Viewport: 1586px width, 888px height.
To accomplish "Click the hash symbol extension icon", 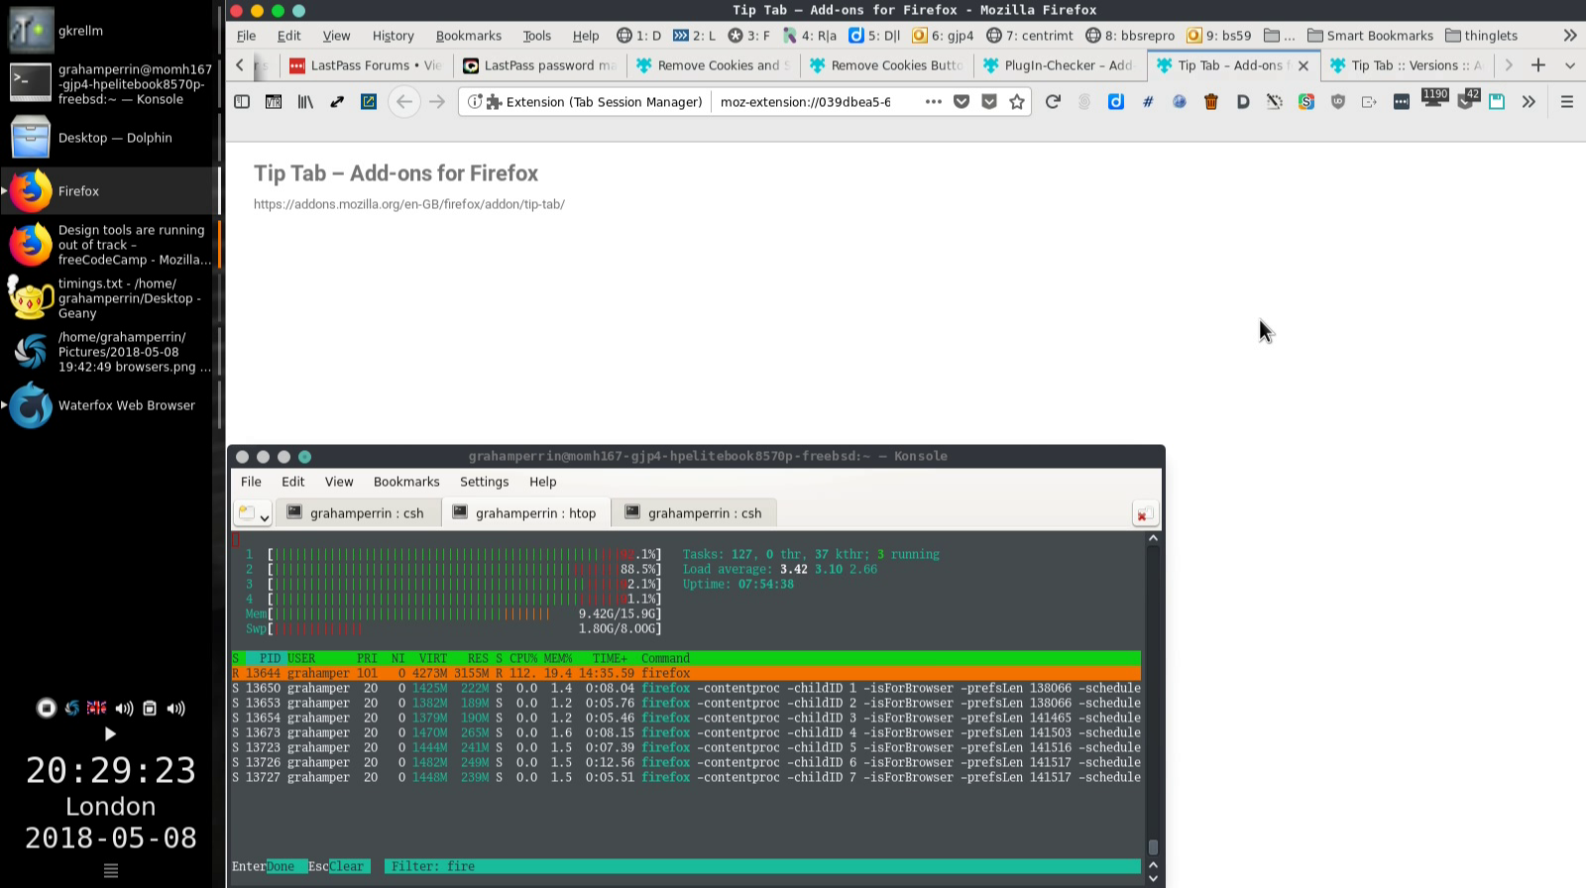I will pyautogui.click(x=1148, y=102).
